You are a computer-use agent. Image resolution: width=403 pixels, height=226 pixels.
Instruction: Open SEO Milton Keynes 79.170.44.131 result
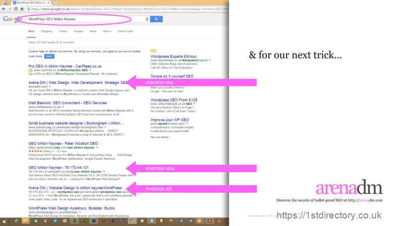click(58, 168)
